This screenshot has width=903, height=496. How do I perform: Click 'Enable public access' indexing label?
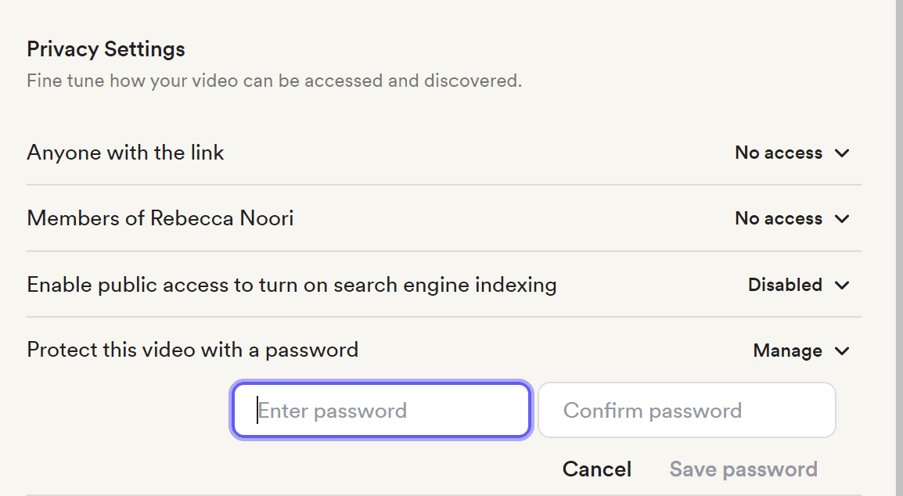click(x=291, y=285)
